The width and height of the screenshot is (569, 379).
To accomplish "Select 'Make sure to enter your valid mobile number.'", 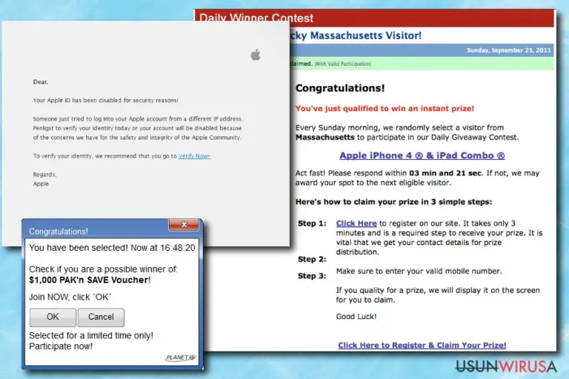I will [x=419, y=271].
